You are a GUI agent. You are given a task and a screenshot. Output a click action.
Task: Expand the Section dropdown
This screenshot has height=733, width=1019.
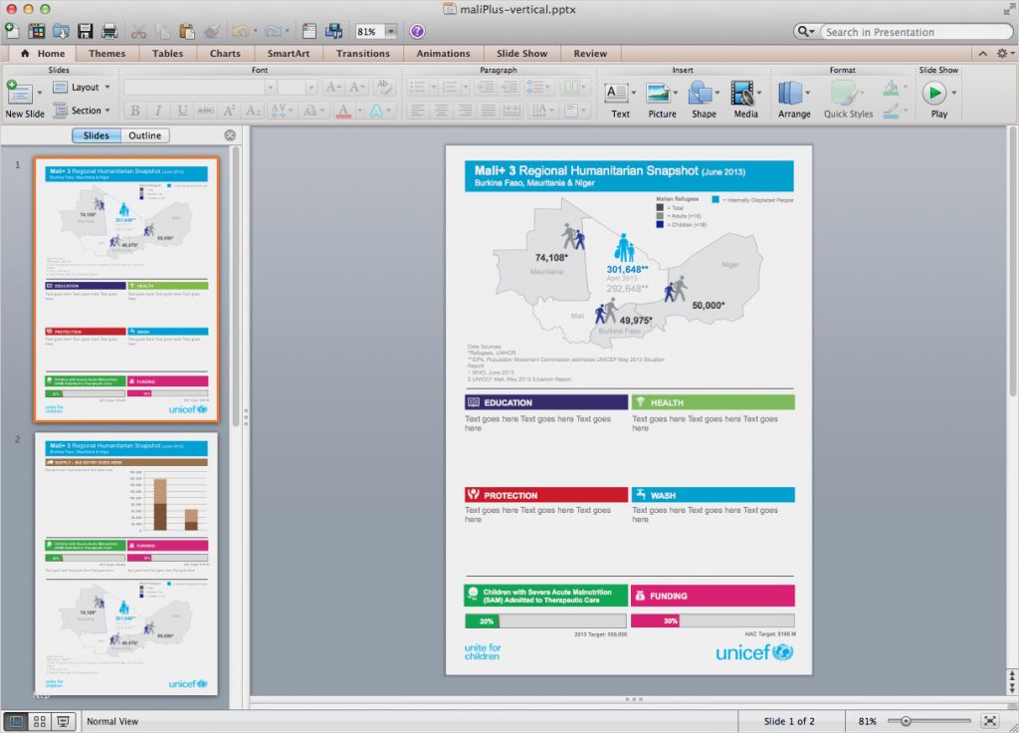[83, 110]
